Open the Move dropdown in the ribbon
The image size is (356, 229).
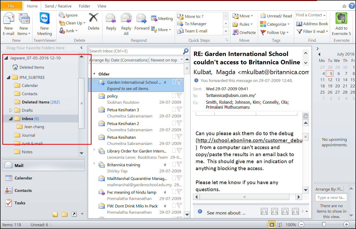coord(243,16)
